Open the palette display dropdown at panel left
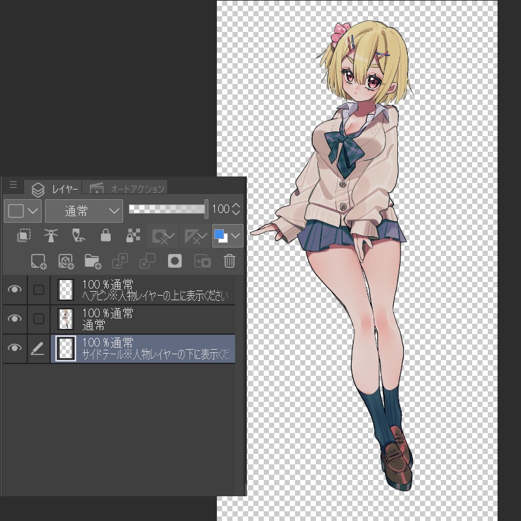Viewport: 521px width, 521px height. pyautogui.click(x=22, y=210)
